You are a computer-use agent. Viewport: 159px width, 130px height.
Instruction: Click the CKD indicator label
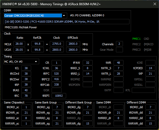point(146,39)
